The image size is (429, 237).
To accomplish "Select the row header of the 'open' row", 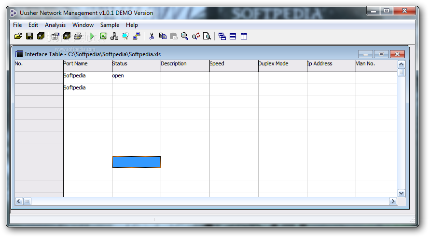I will [x=39, y=78].
